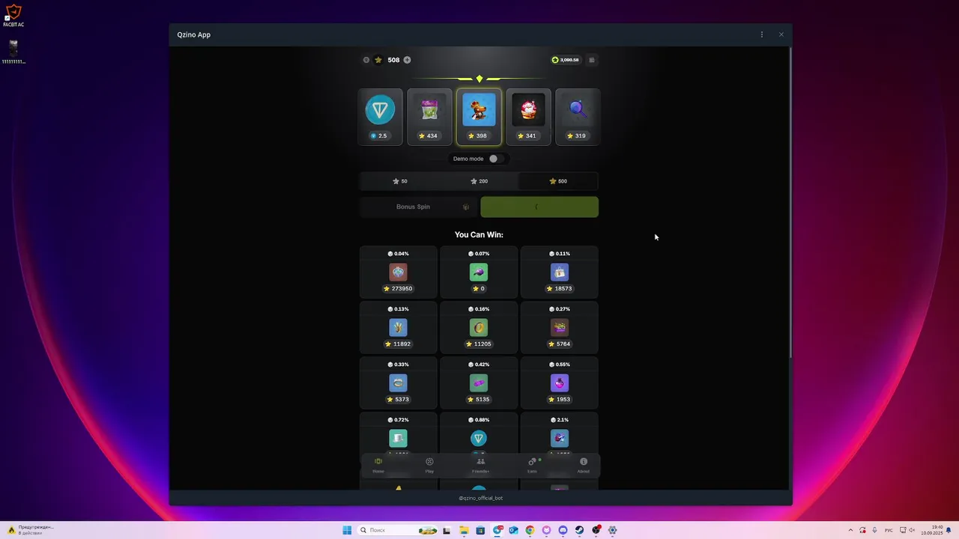The width and height of the screenshot is (959, 539).
Task: Open the 0.42% prize worth 5135
Action: coord(479,383)
